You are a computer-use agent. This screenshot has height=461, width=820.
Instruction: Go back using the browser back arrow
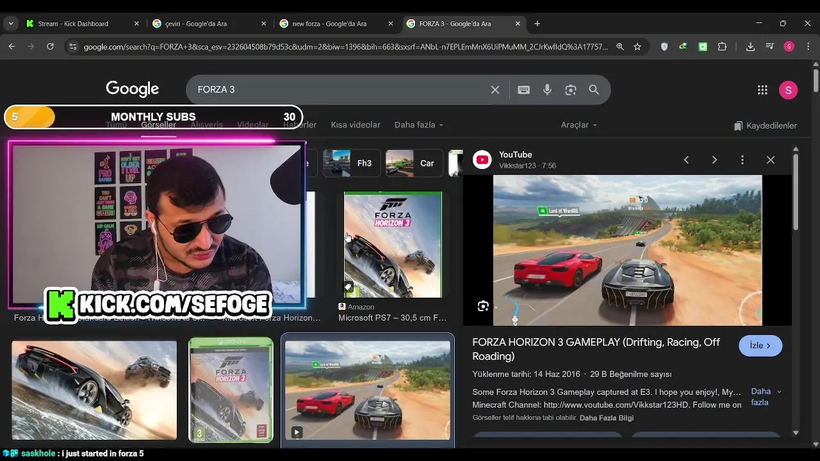12,47
